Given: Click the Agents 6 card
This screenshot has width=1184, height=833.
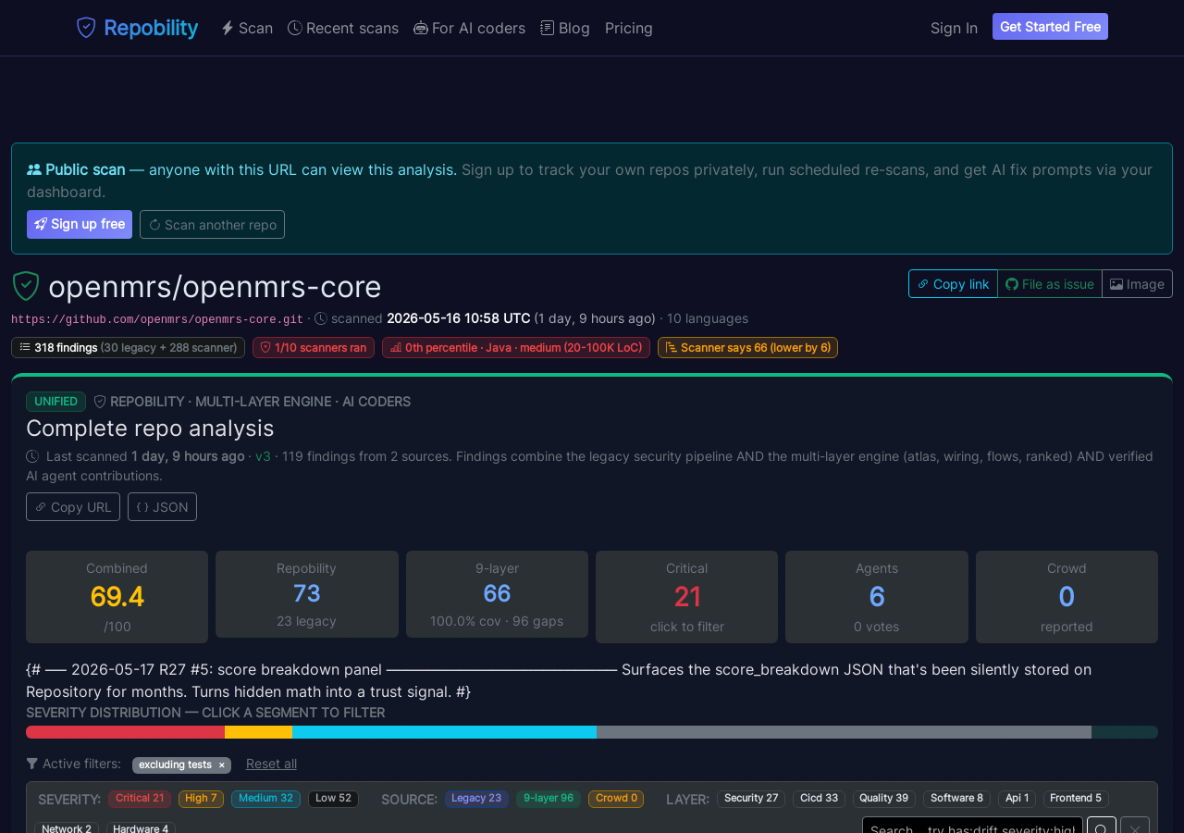Looking at the screenshot, I should click(877, 597).
